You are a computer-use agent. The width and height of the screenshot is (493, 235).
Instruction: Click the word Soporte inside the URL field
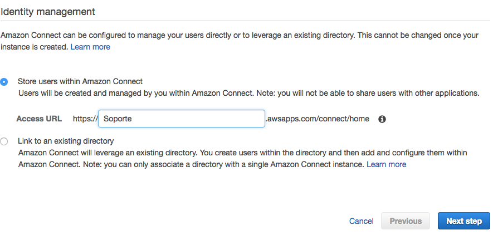click(118, 119)
